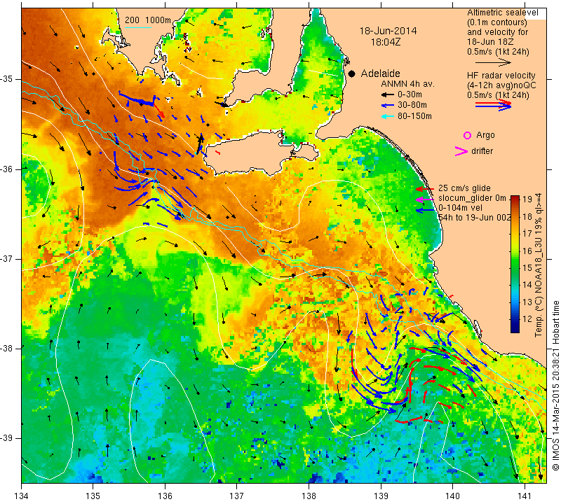Click the 139 longitude axis label

point(381,496)
